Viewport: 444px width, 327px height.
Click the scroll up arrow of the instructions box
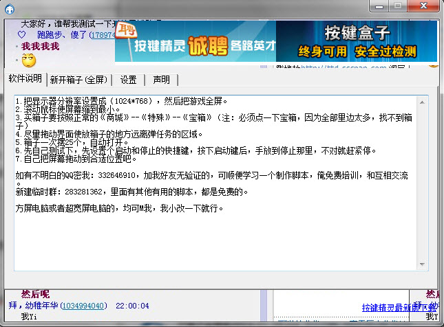[422, 102]
